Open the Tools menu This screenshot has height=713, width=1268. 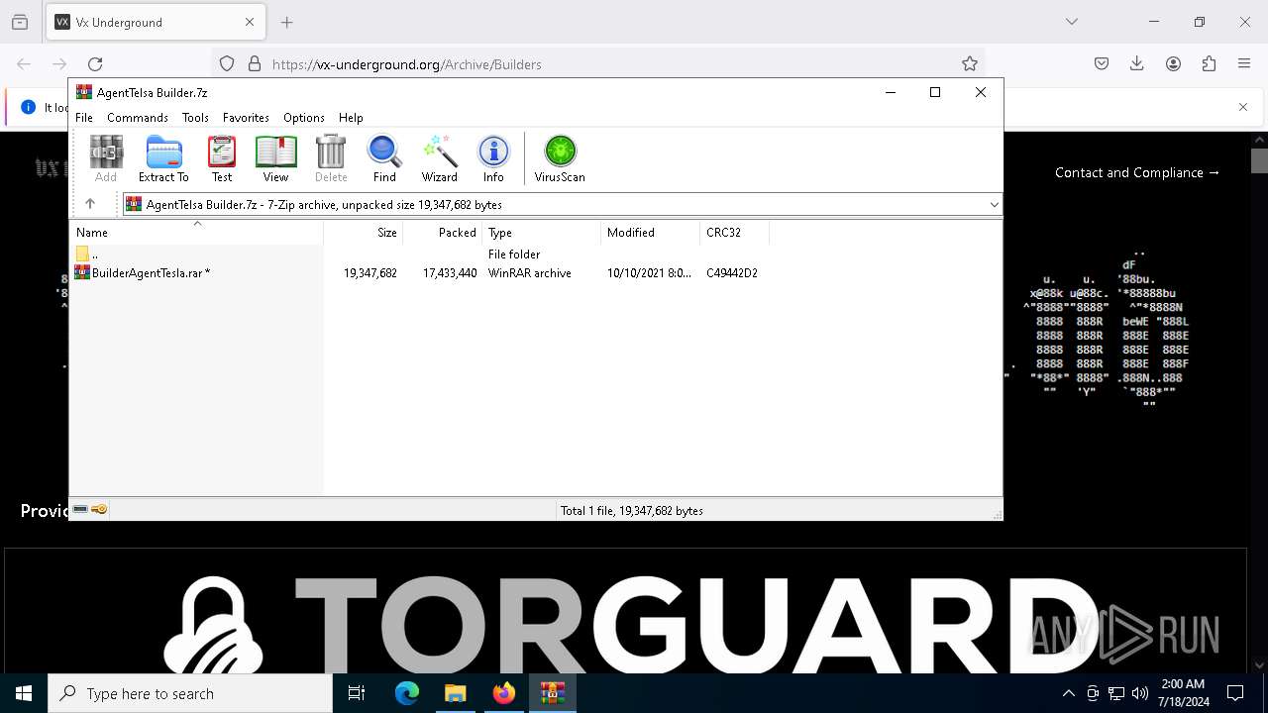pos(195,117)
